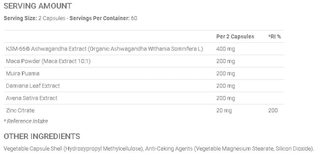316x153 pixels.
Task: Select the Per 2 Capsules column header
Action: (235, 37)
